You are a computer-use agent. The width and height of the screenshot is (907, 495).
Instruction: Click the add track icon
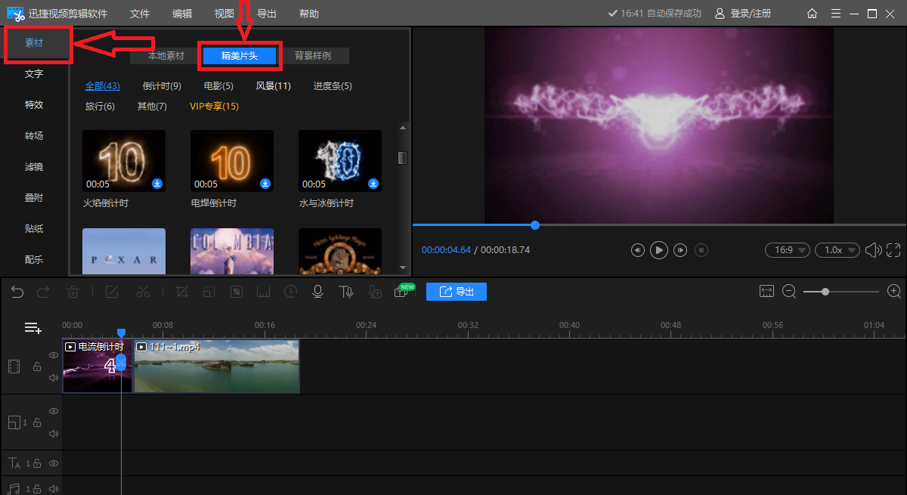coord(33,328)
